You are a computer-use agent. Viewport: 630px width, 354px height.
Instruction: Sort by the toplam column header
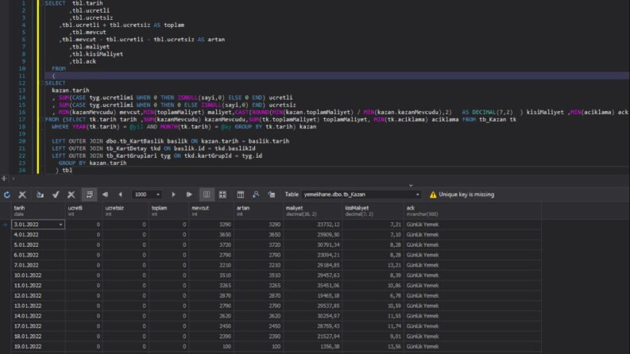[168, 210]
